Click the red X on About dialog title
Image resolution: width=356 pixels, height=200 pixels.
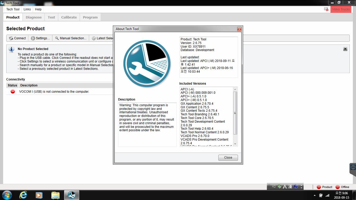click(239, 29)
